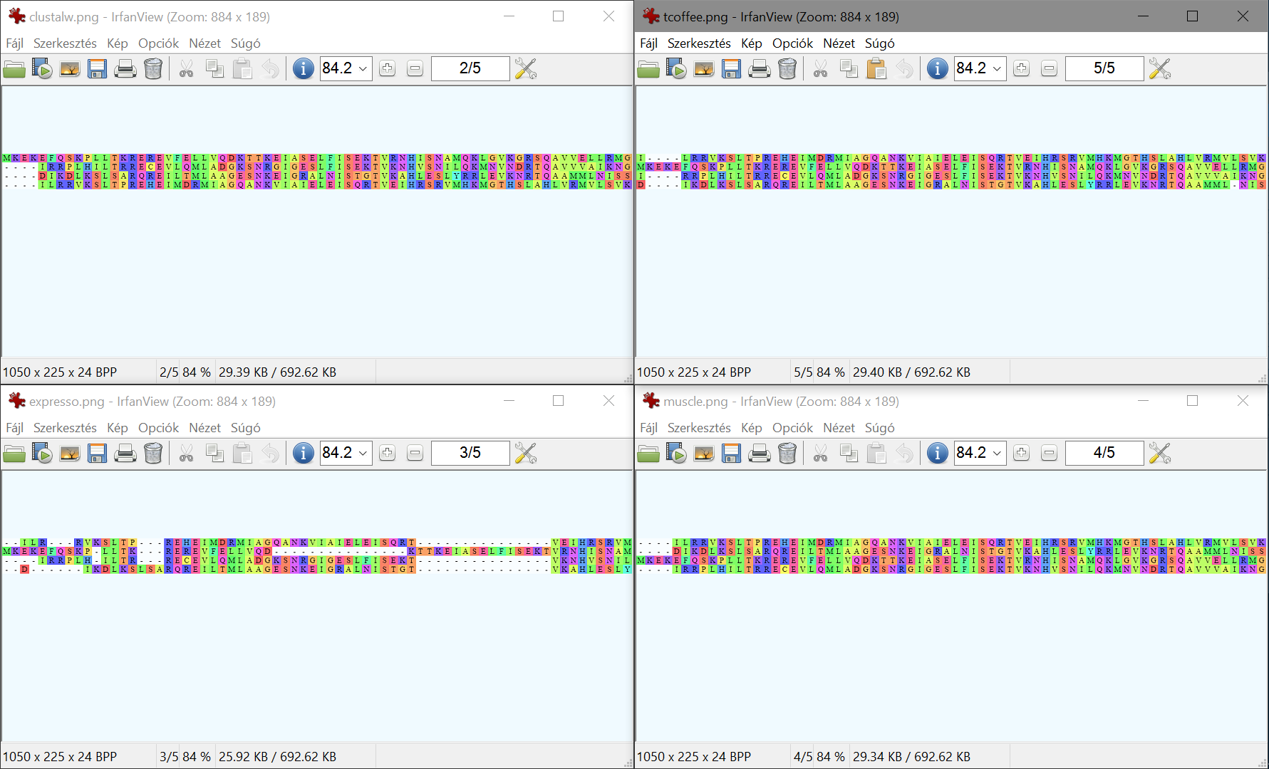Open the Nézet menu in expresso.png window
Image resolution: width=1269 pixels, height=769 pixels.
click(204, 428)
